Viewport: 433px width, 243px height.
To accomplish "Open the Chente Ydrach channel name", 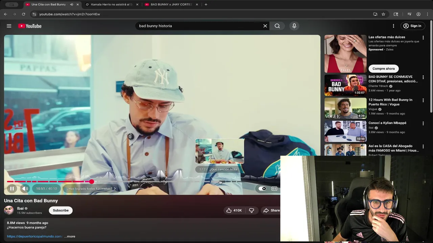I will click(x=378, y=86).
